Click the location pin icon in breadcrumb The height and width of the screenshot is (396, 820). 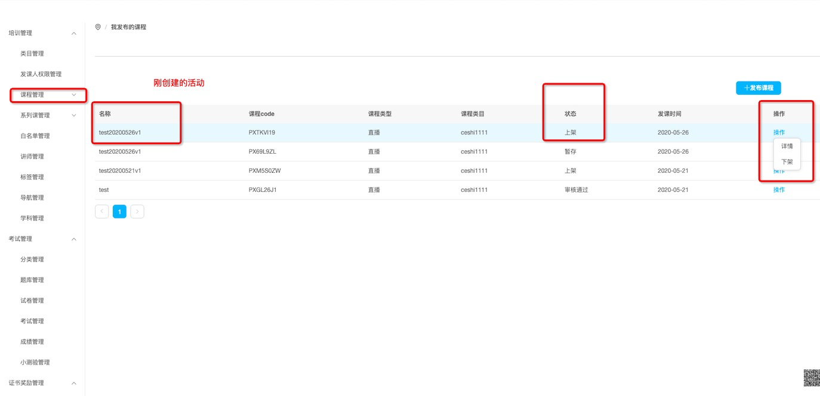point(98,27)
